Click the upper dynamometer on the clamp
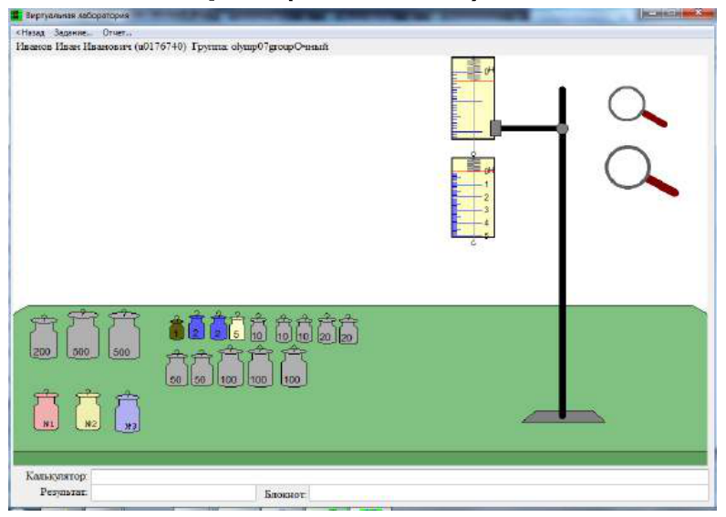 472,98
